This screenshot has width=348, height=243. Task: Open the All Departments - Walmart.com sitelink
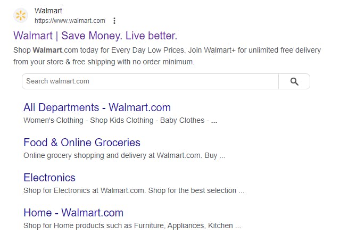97,107
